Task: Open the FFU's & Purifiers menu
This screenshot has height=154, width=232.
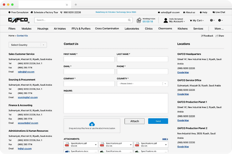Action: click(x=81, y=29)
